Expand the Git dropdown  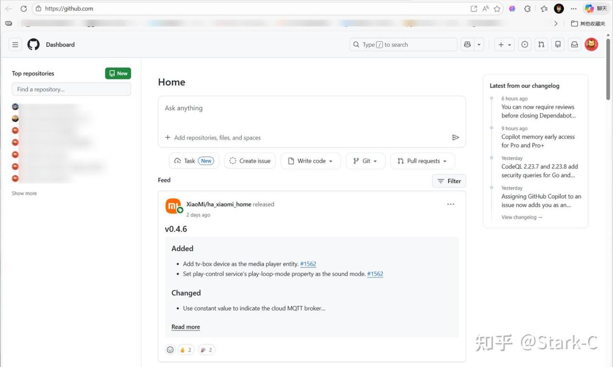point(365,161)
